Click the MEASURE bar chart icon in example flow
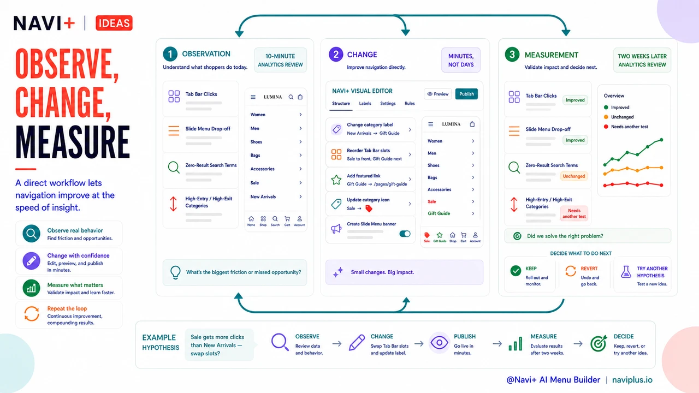 (x=515, y=344)
